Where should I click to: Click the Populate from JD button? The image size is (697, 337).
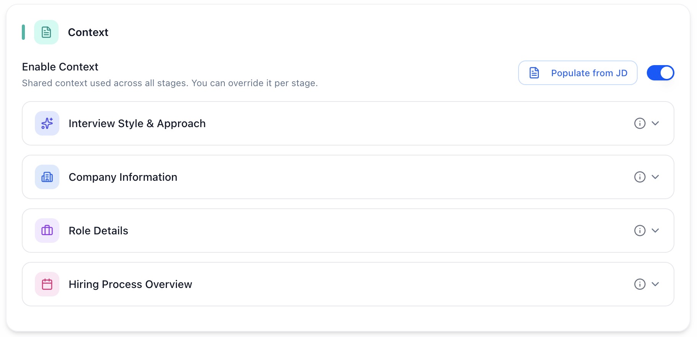click(x=578, y=73)
